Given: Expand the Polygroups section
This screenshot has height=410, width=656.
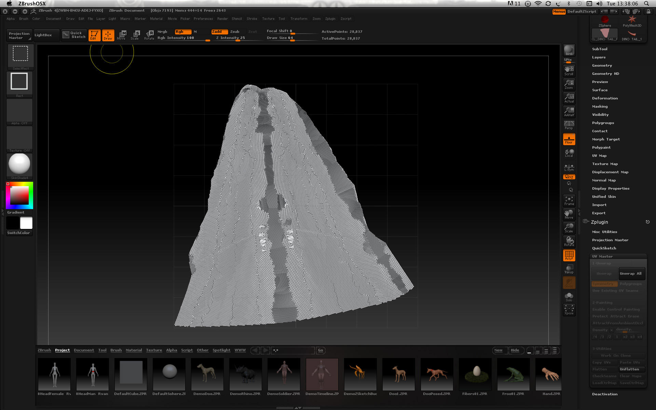Looking at the screenshot, I should coord(603,123).
